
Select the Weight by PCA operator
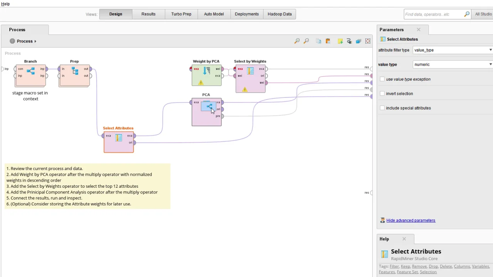click(x=206, y=75)
